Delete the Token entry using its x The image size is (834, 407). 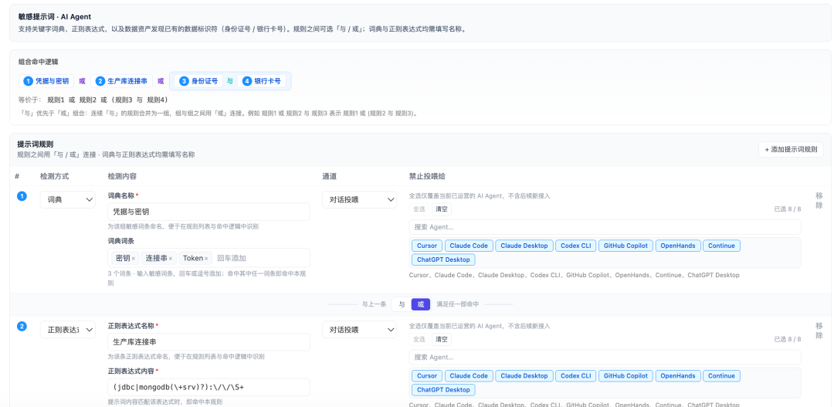pyautogui.click(x=206, y=259)
